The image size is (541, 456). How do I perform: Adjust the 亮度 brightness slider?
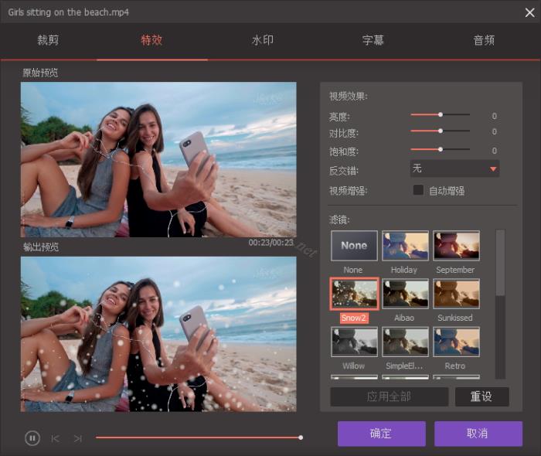pos(441,114)
